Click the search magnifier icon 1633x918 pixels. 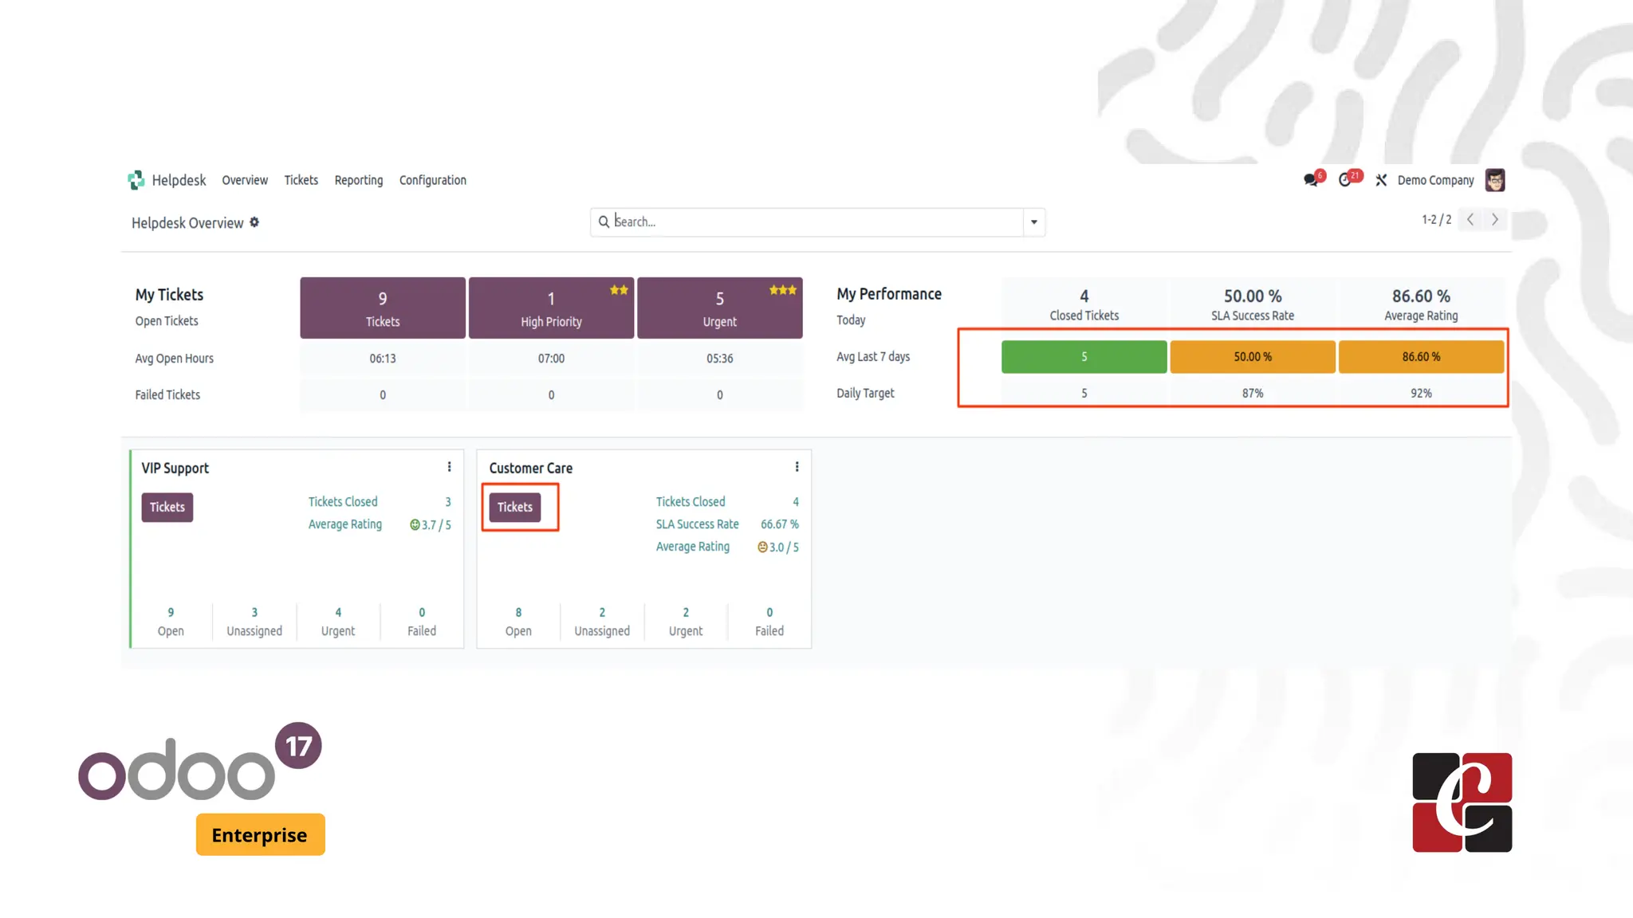click(x=604, y=222)
